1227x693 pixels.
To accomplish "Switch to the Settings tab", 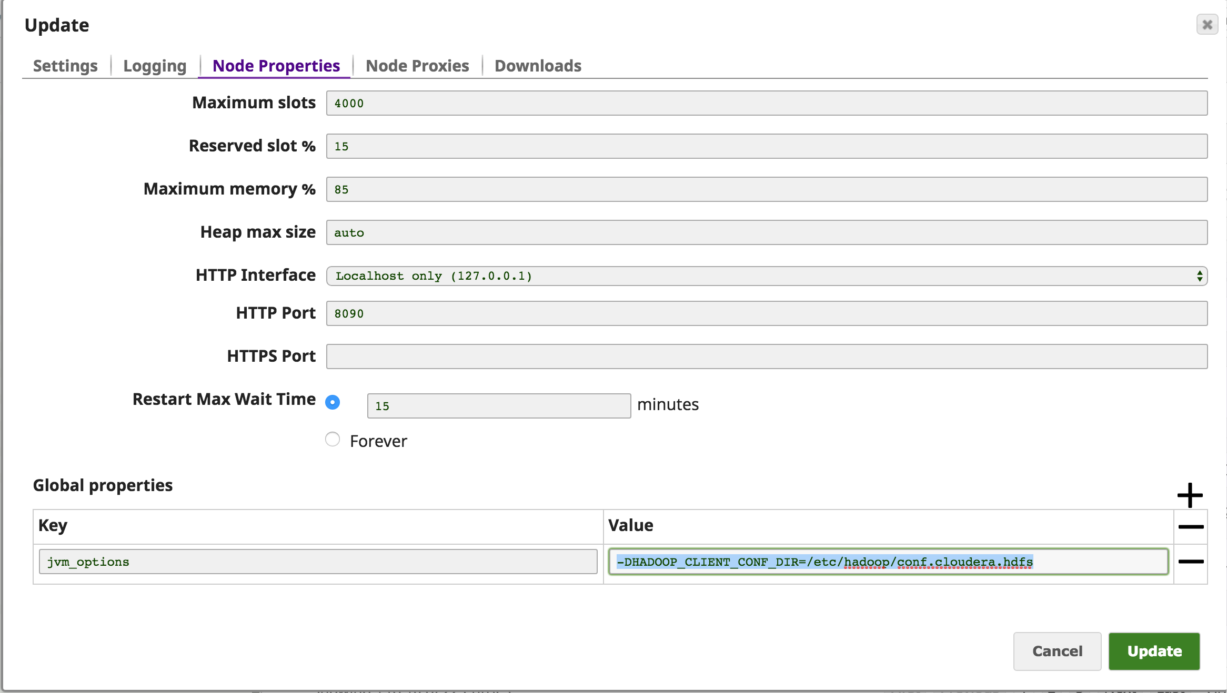I will tap(65, 66).
